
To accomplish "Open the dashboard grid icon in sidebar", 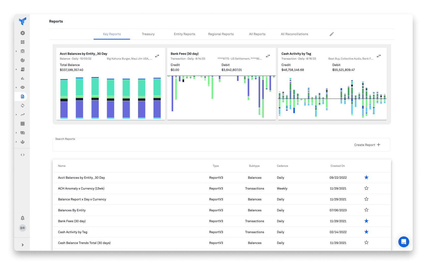I will pyautogui.click(x=22, y=42).
